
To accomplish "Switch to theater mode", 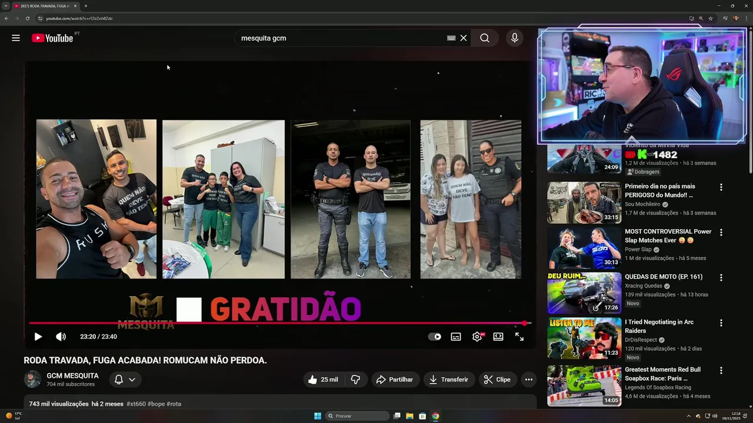I will tap(498, 337).
